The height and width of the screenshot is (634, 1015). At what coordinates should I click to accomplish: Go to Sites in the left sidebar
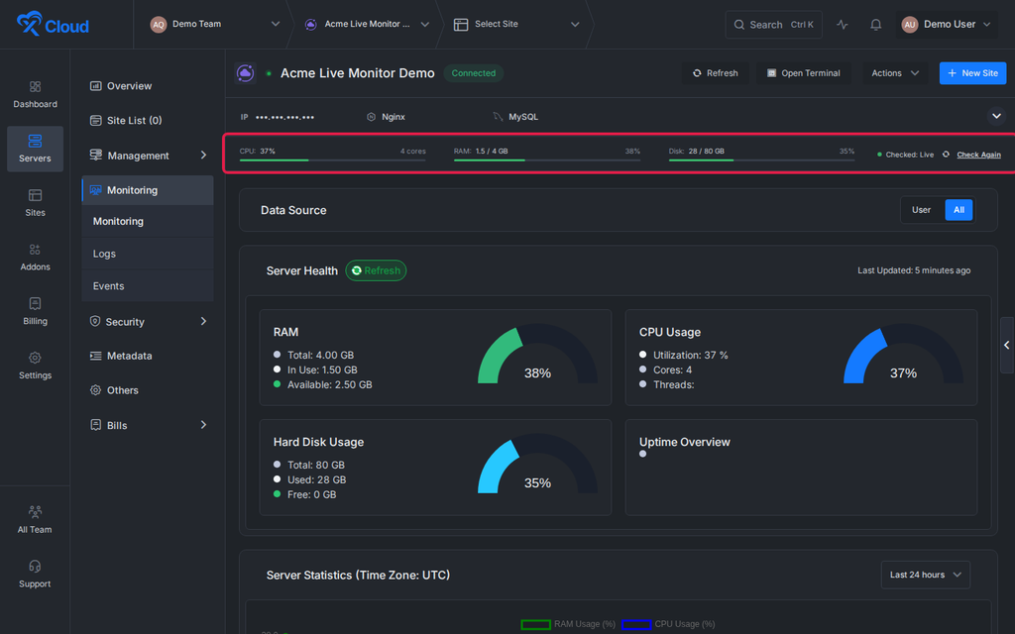(x=35, y=202)
